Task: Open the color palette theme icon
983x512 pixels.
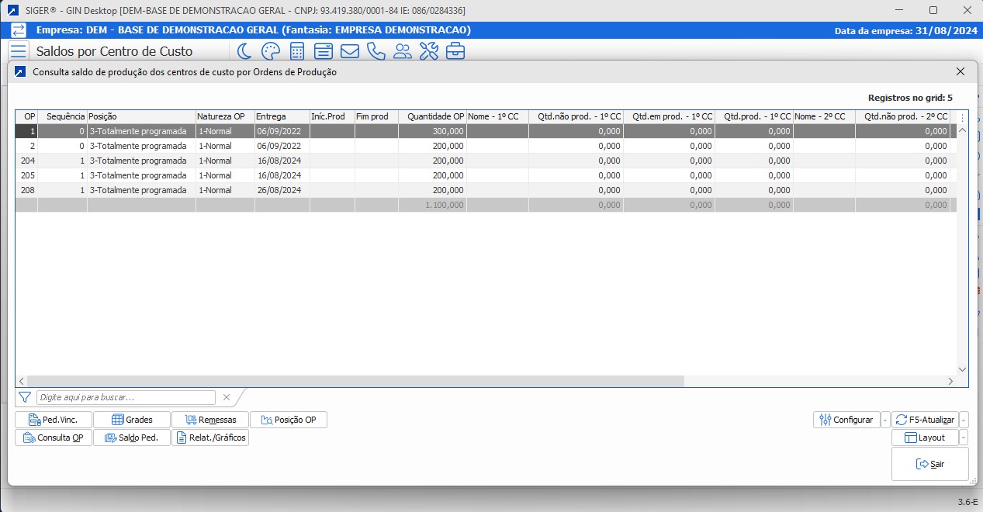Action: 270,50
